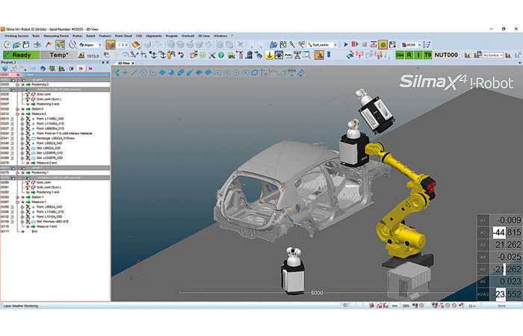Click the color map palette icon
The height and width of the screenshot is (336, 523).
60,44
